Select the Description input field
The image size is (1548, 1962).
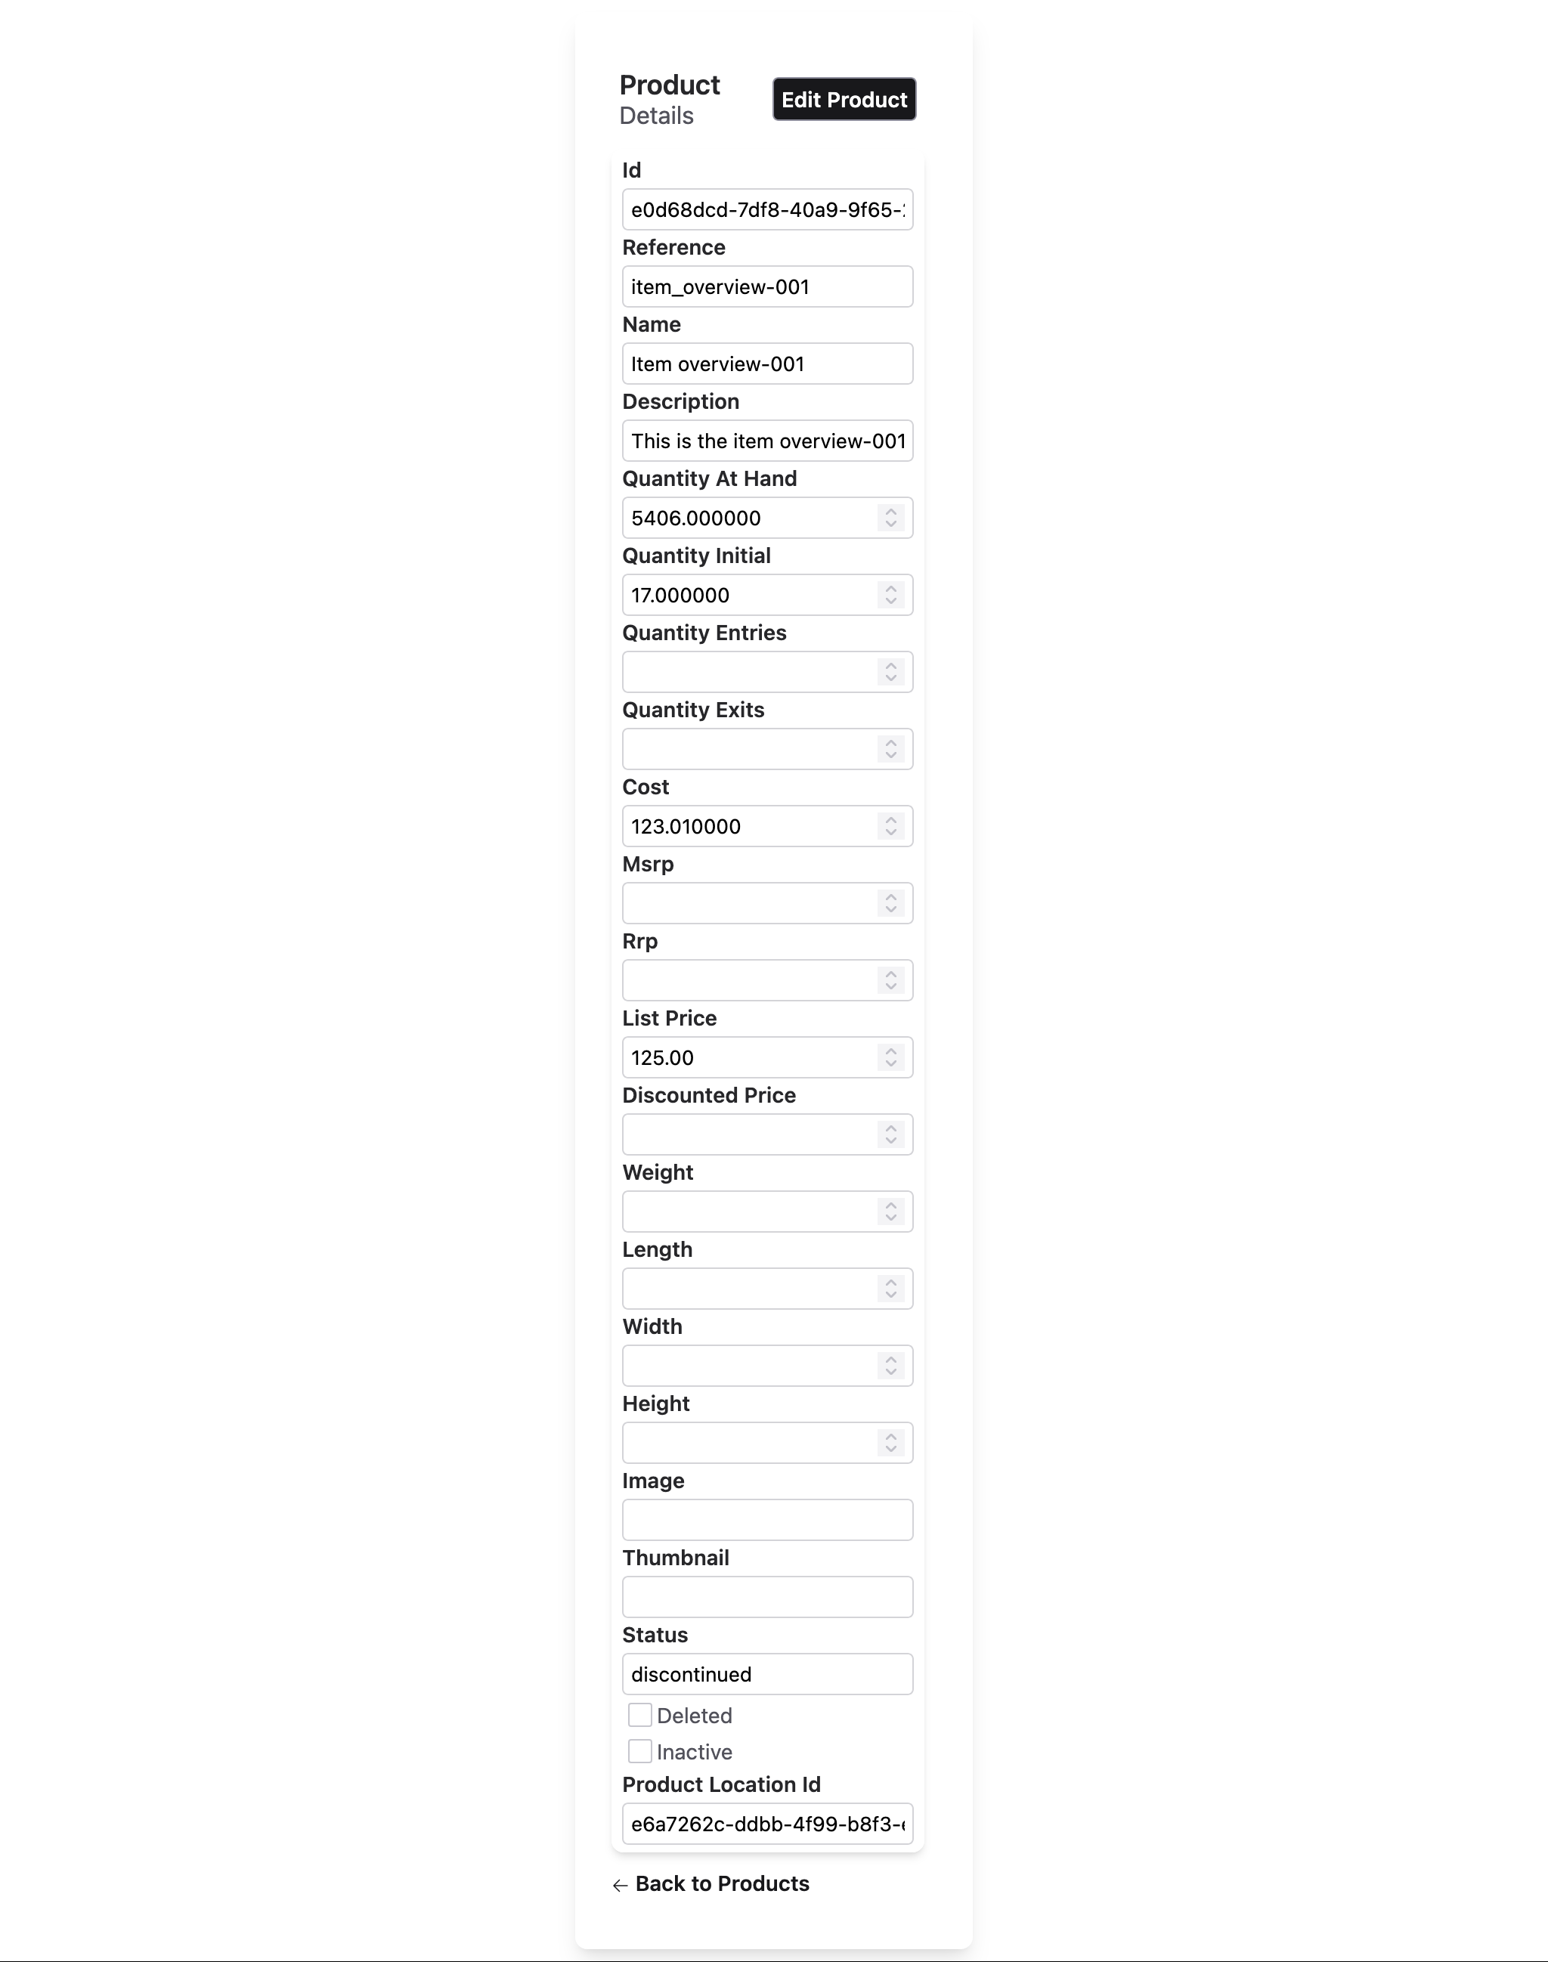766,441
